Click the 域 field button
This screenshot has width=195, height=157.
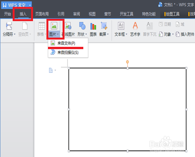click(x=180, y=24)
